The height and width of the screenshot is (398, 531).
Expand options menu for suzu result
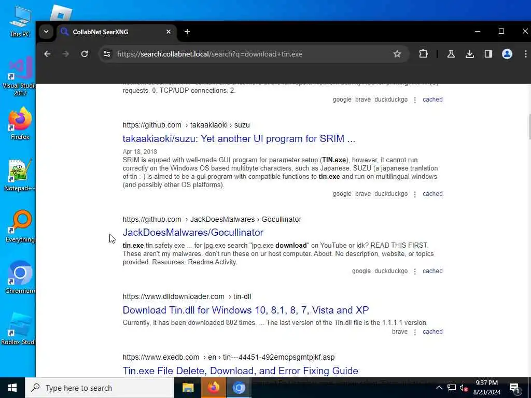[x=415, y=194]
